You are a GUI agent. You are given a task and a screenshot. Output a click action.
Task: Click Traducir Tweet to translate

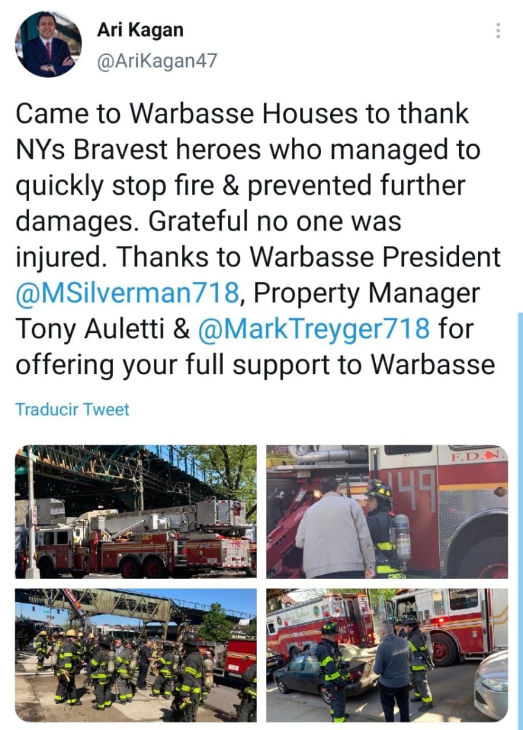[x=72, y=409]
